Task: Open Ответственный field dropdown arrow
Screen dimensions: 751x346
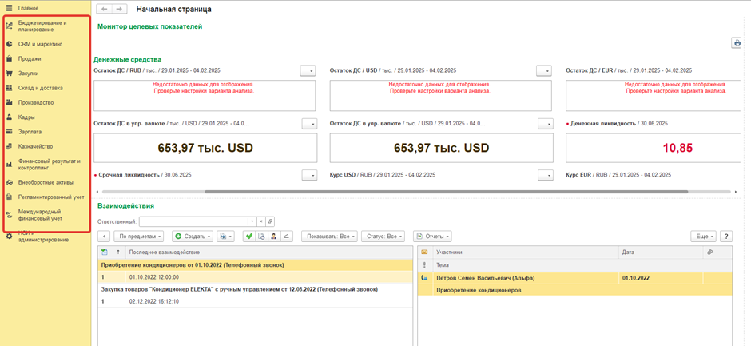Action: coord(252,222)
